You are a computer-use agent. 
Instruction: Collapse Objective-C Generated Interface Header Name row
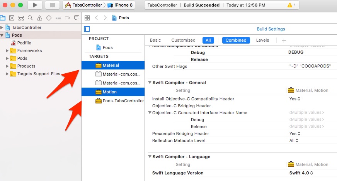(150, 113)
